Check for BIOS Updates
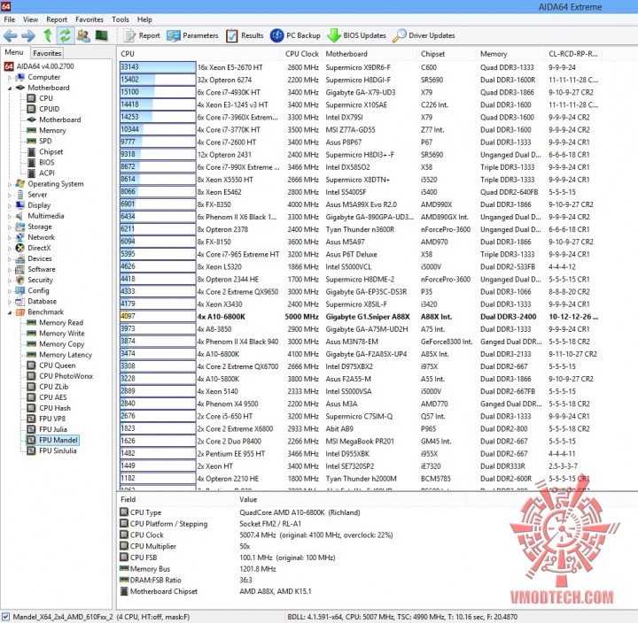 (x=356, y=35)
